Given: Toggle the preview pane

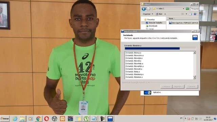Looking at the screenshot, I should click(x=191, y=14).
